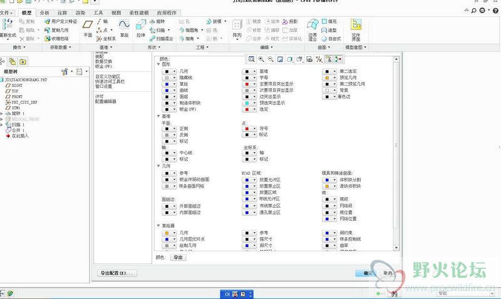Viewport: 501px width, 299px height.
Task: Click the refit view magnifier icon
Action: pyautogui.click(x=252, y=59)
